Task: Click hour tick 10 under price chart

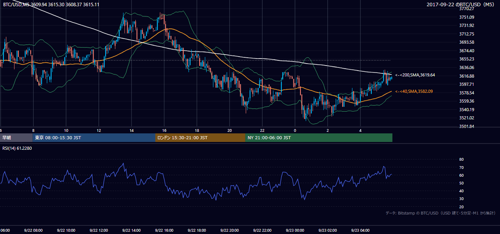Action: (66, 130)
